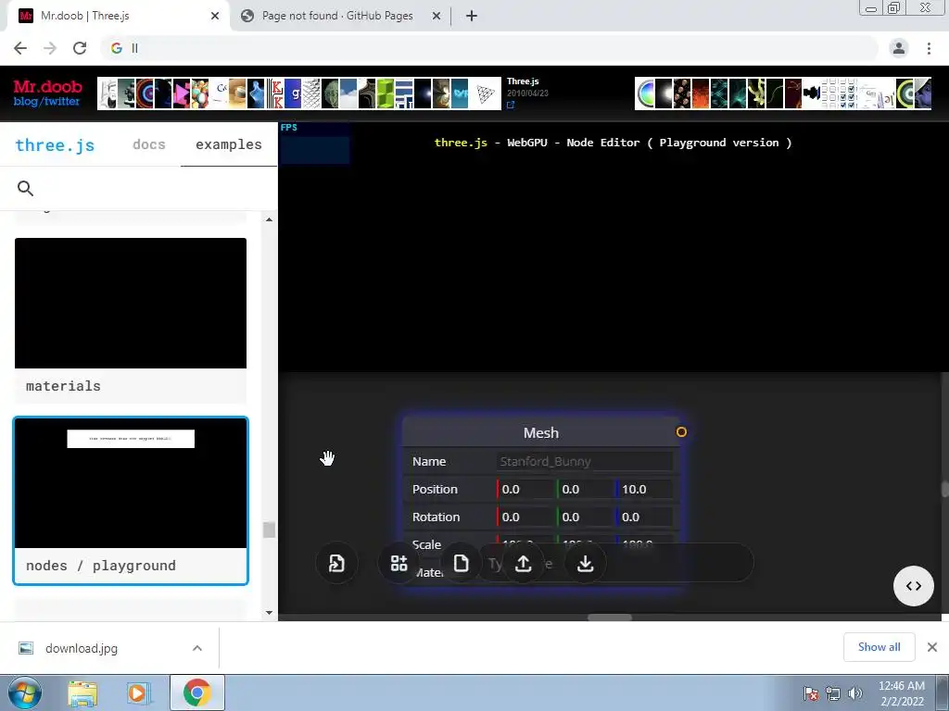
Task: Open Windows Explorer from taskbar
Action: pyautogui.click(x=82, y=692)
